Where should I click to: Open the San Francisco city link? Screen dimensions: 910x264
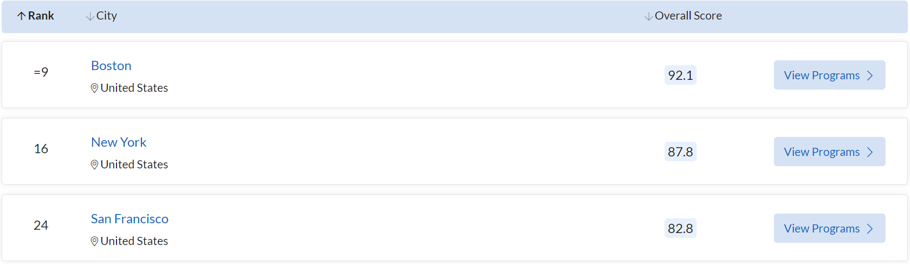(x=130, y=219)
